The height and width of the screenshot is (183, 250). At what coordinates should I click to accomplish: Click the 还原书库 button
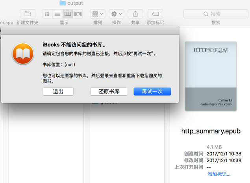(x=109, y=91)
